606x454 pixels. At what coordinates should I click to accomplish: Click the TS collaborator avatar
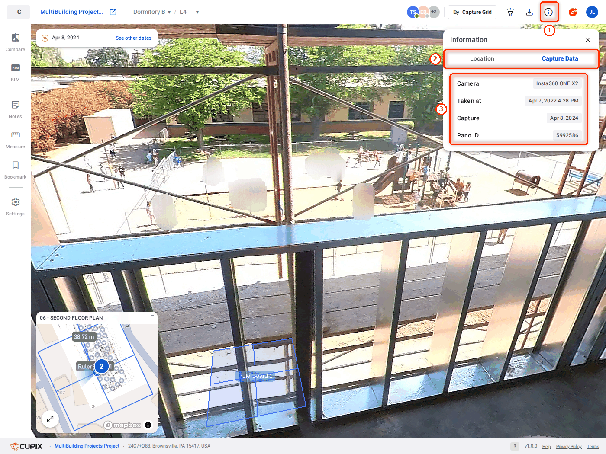[x=413, y=12]
